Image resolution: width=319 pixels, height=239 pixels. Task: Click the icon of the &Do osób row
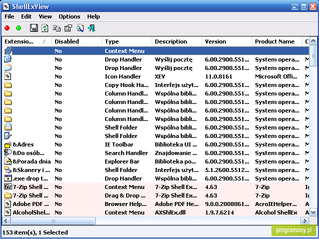8,152
